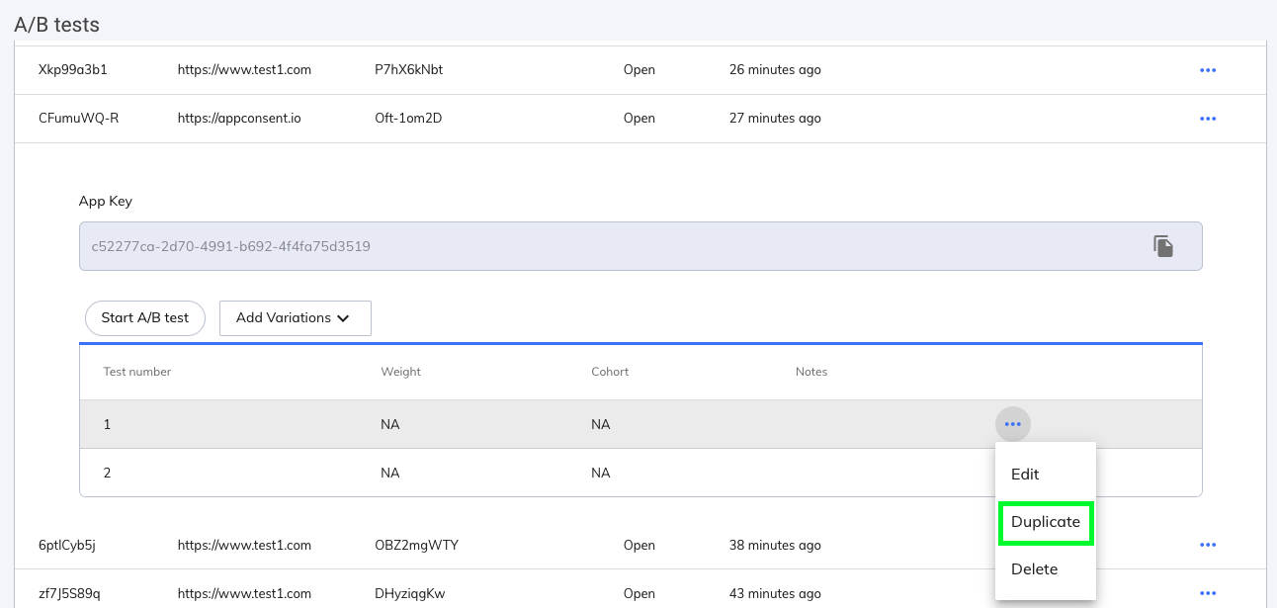Image resolution: width=1277 pixels, height=608 pixels.
Task: Select Duplicate in the context menu
Action: pos(1045,522)
